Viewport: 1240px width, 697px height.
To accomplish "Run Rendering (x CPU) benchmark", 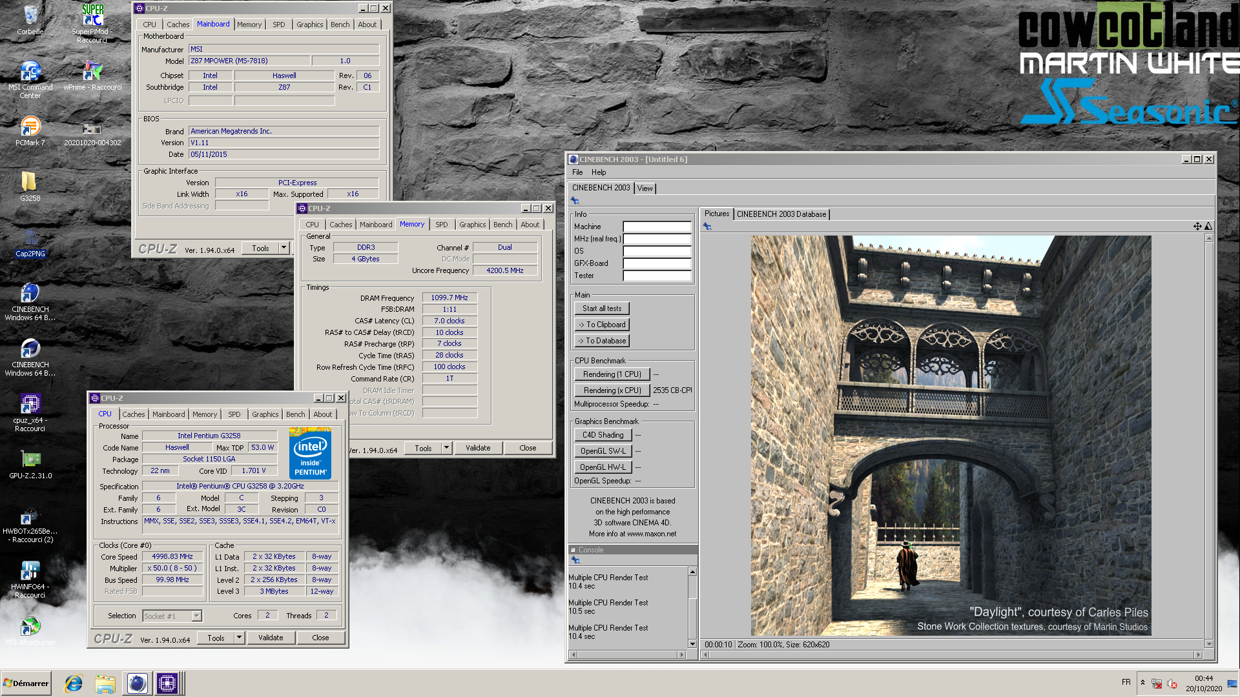I will tap(612, 390).
